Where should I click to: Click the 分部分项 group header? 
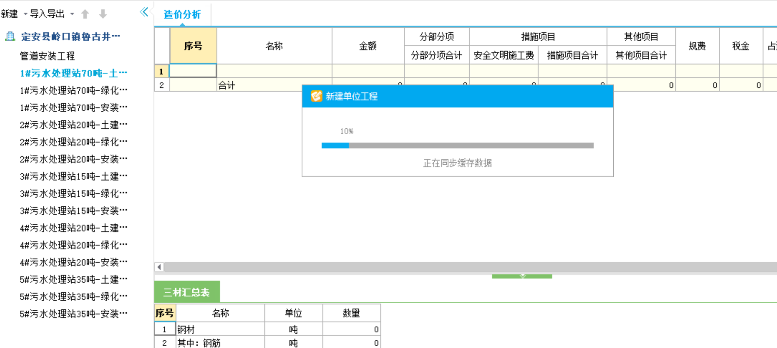pos(437,37)
